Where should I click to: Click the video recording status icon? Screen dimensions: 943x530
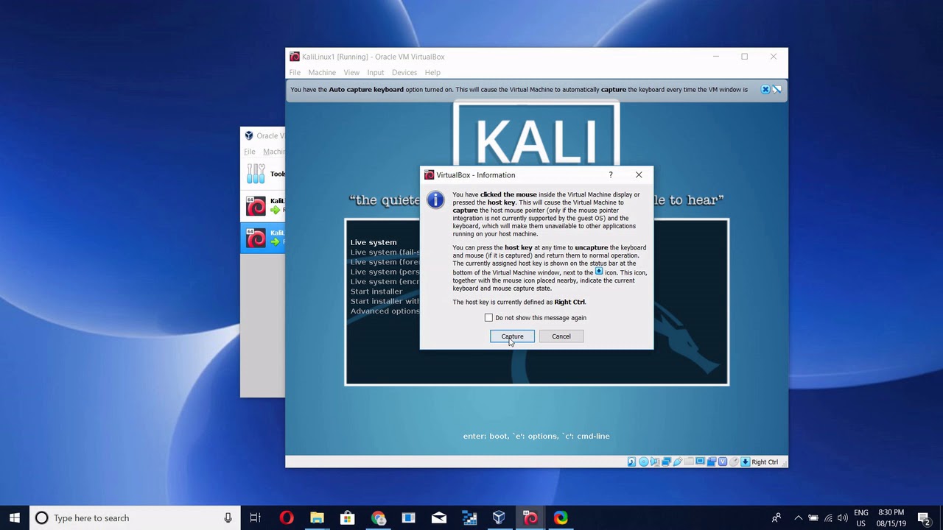coord(712,462)
